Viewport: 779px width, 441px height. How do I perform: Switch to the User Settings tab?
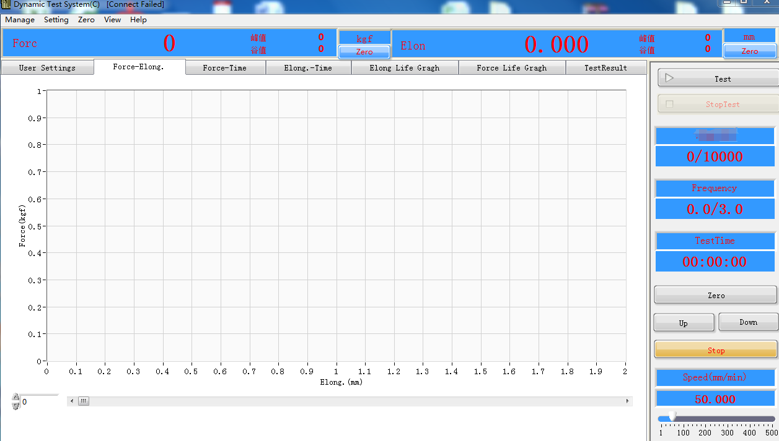click(47, 68)
